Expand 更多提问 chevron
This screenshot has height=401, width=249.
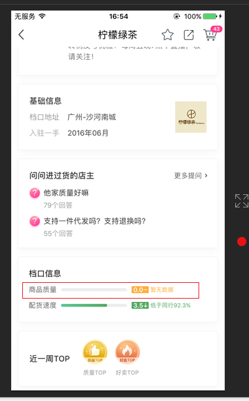pyautogui.click(x=206, y=175)
